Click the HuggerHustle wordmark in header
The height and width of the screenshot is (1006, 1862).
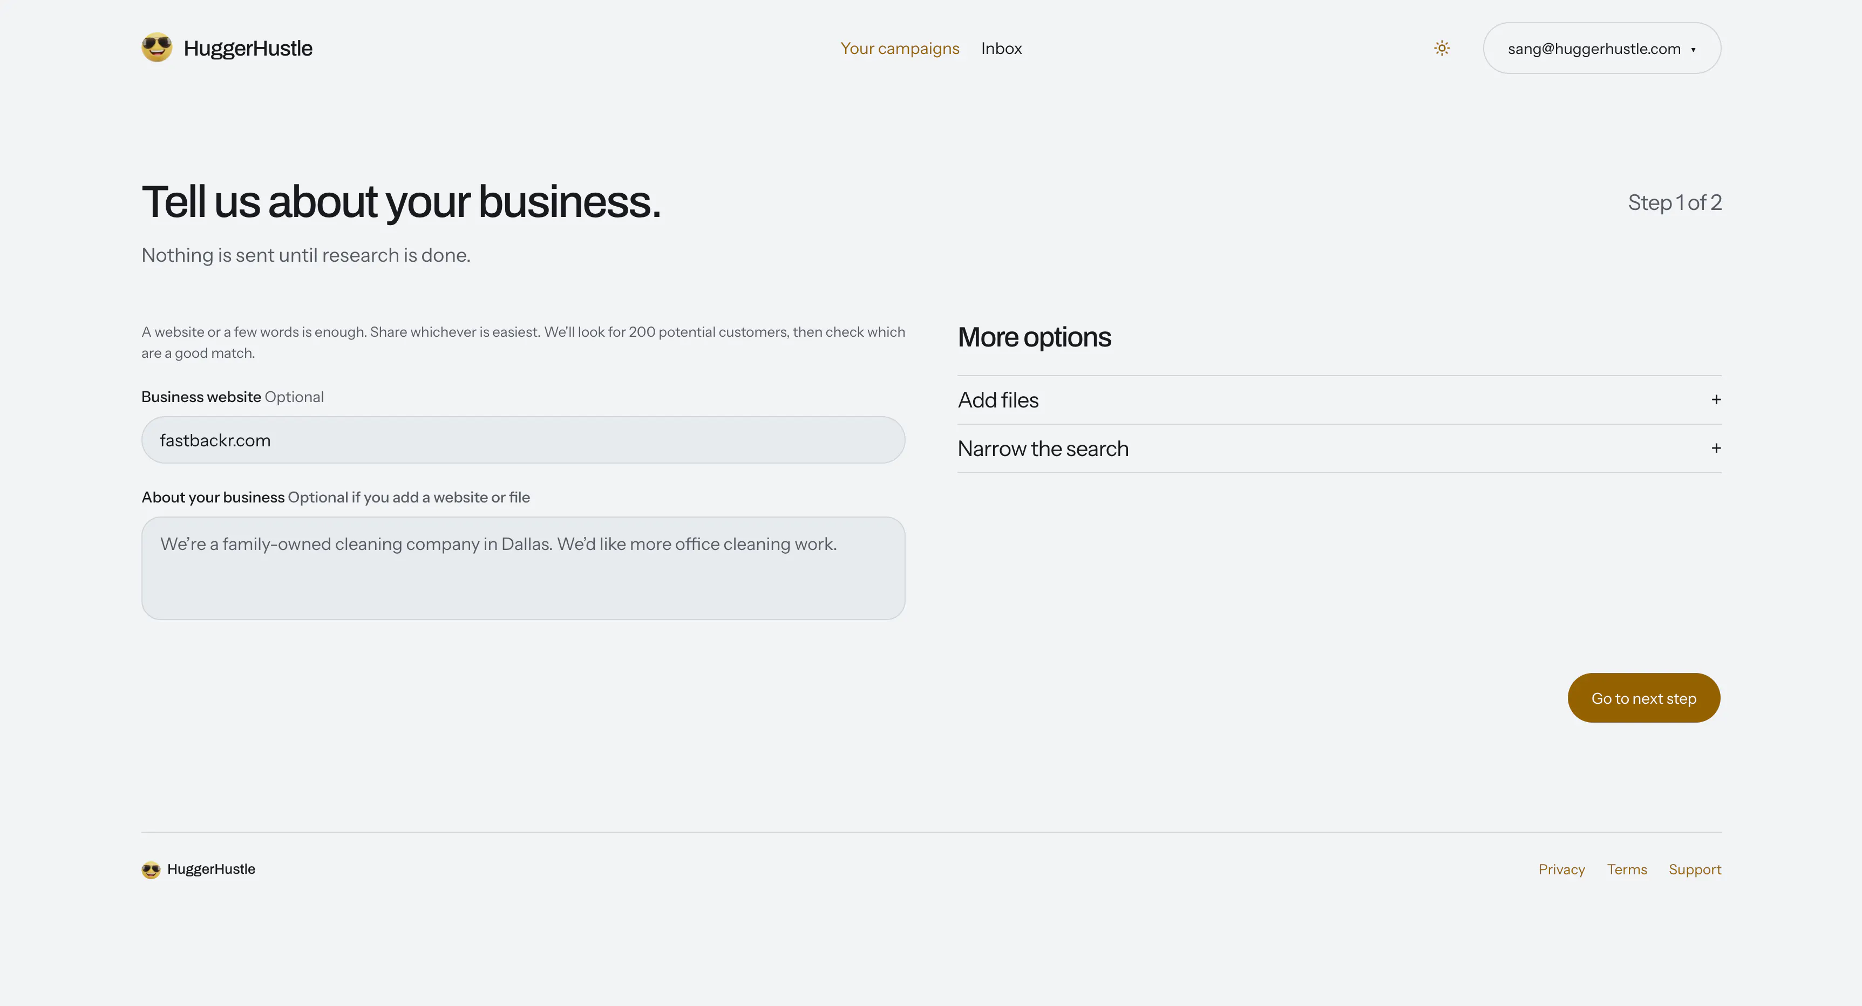[x=248, y=49]
